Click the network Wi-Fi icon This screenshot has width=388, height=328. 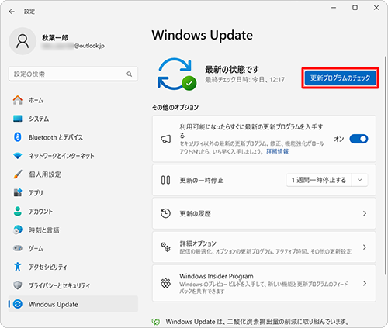(x=18, y=156)
